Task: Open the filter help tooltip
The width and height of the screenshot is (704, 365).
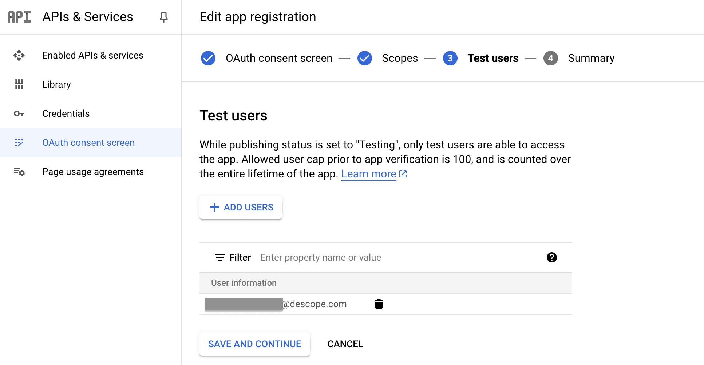Action: [552, 257]
